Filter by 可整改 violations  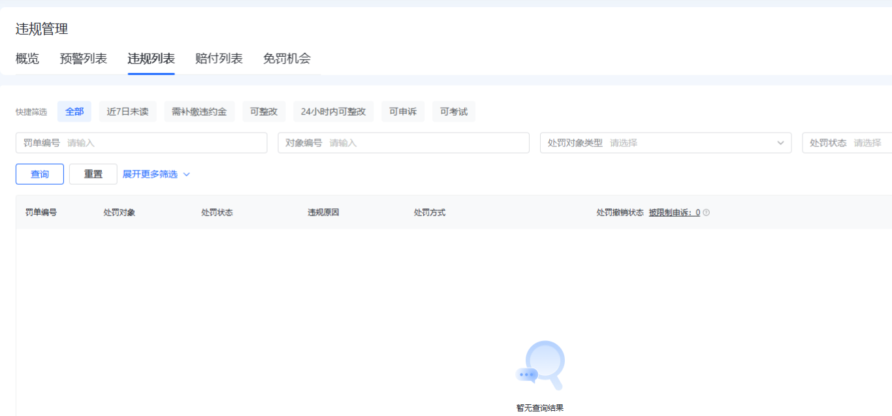coord(264,112)
